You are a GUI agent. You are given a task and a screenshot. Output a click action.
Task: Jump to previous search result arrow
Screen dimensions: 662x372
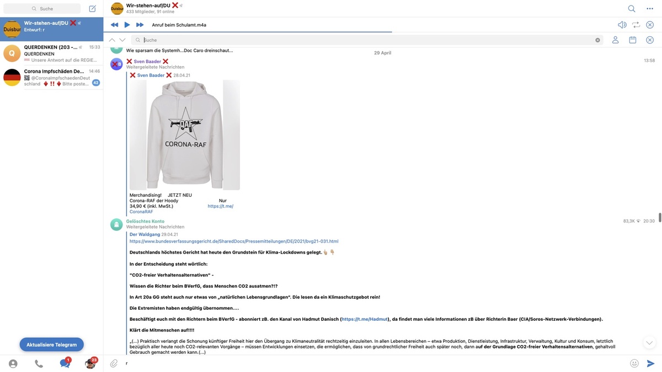(113, 40)
